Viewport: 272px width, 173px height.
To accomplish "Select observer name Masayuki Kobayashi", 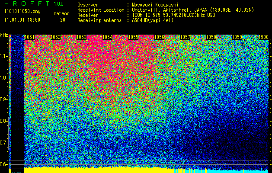I will click(x=155, y=5).
